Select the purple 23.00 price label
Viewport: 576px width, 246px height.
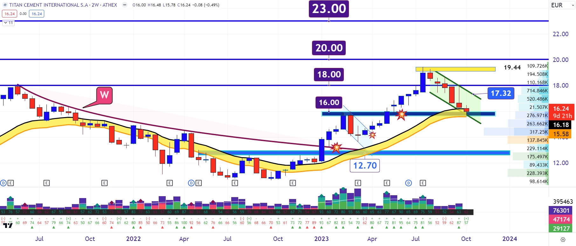[329, 9]
